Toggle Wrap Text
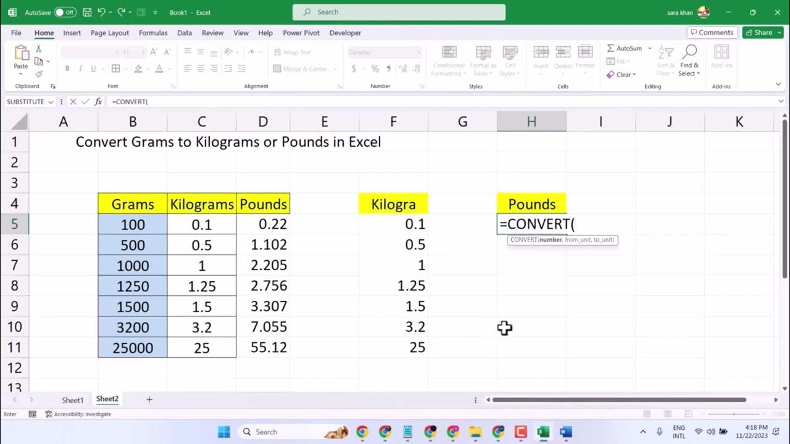 pyautogui.click(x=293, y=52)
